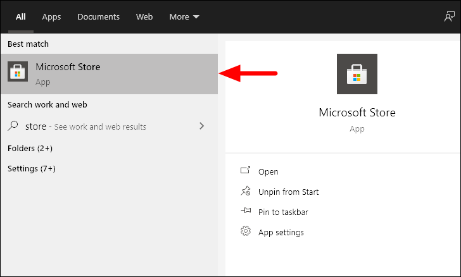Viewport: 461px width, 277px height.
Task: Click the Pin to taskbar pin icon
Action: 246,211
